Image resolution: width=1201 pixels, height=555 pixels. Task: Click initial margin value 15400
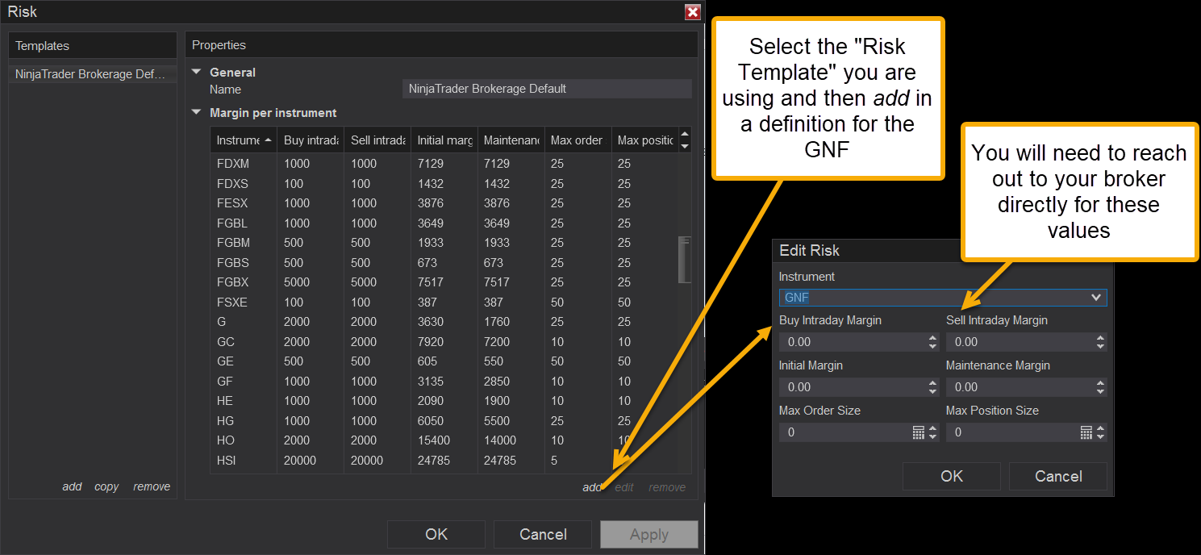(x=434, y=440)
